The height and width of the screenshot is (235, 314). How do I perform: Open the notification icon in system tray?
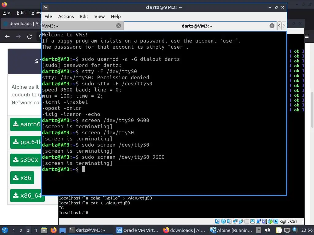(295, 230)
